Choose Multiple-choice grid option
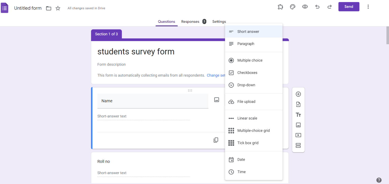 [254, 131]
